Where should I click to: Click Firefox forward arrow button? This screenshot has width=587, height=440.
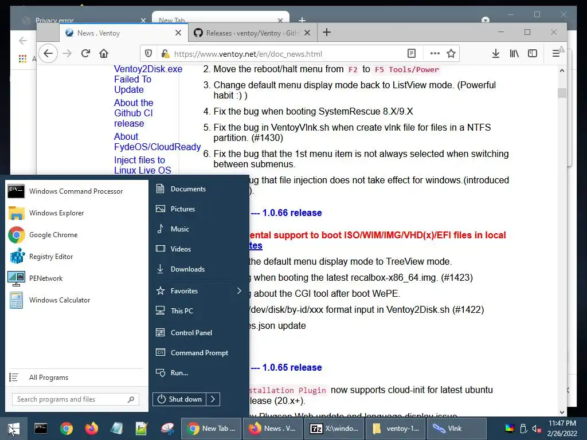point(67,53)
